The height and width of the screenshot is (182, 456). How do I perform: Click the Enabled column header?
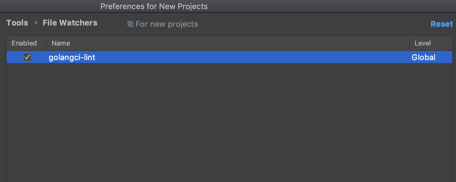[x=24, y=43]
